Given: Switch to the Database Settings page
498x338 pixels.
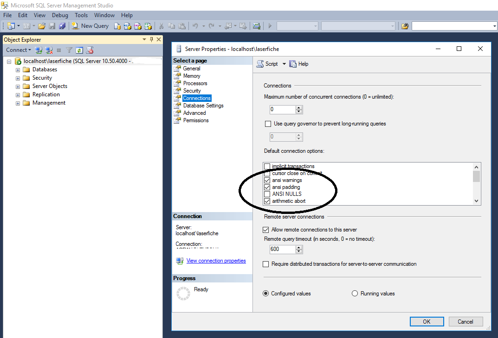Looking at the screenshot, I should (x=203, y=106).
